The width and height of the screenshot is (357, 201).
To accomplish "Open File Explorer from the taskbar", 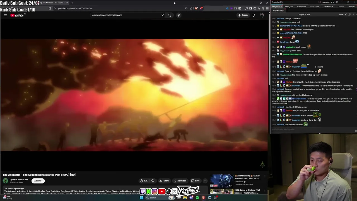I will [185, 198].
